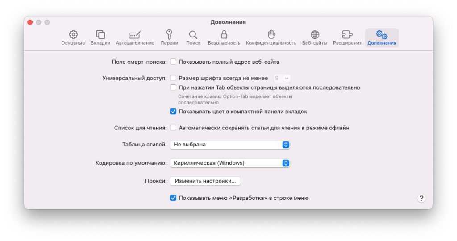Disable Показывать цвет в компактной панели вкладок
This screenshot has height=241, width=457.
[x=174, y=112]
